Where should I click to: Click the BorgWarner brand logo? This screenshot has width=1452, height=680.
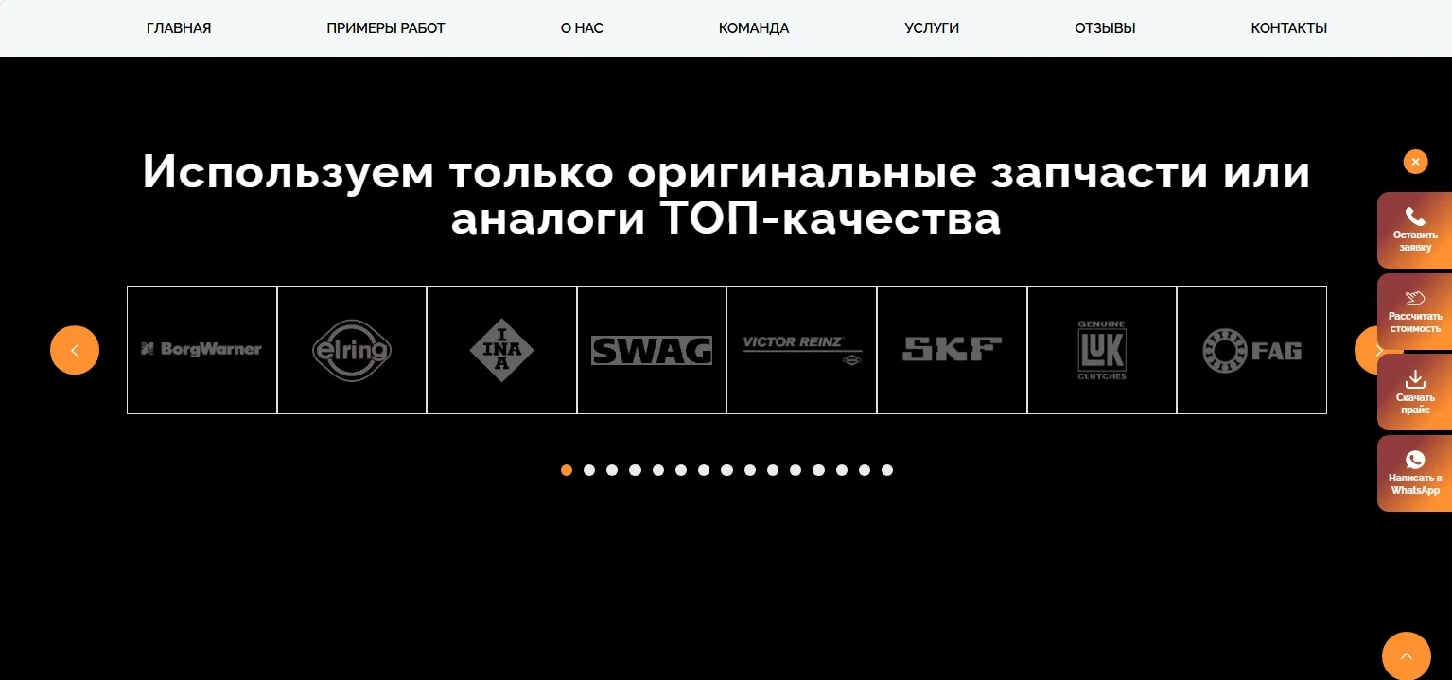click(201, 349)
